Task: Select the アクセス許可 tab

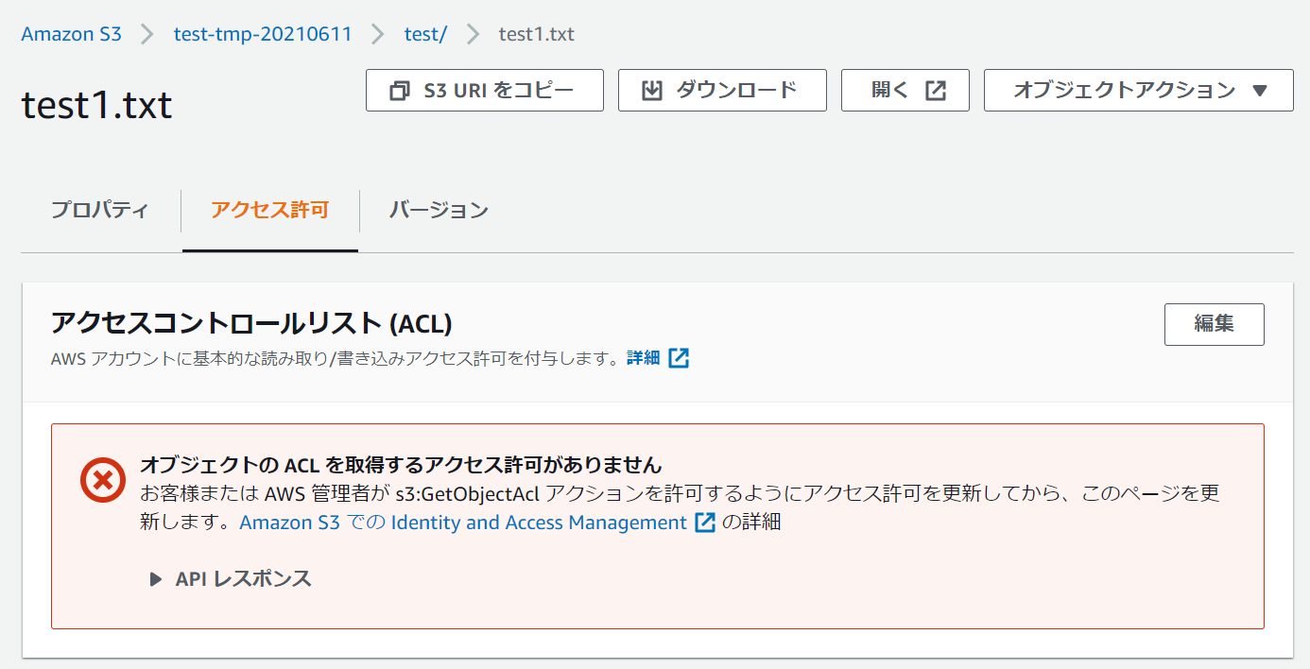Action: [270, 210]
